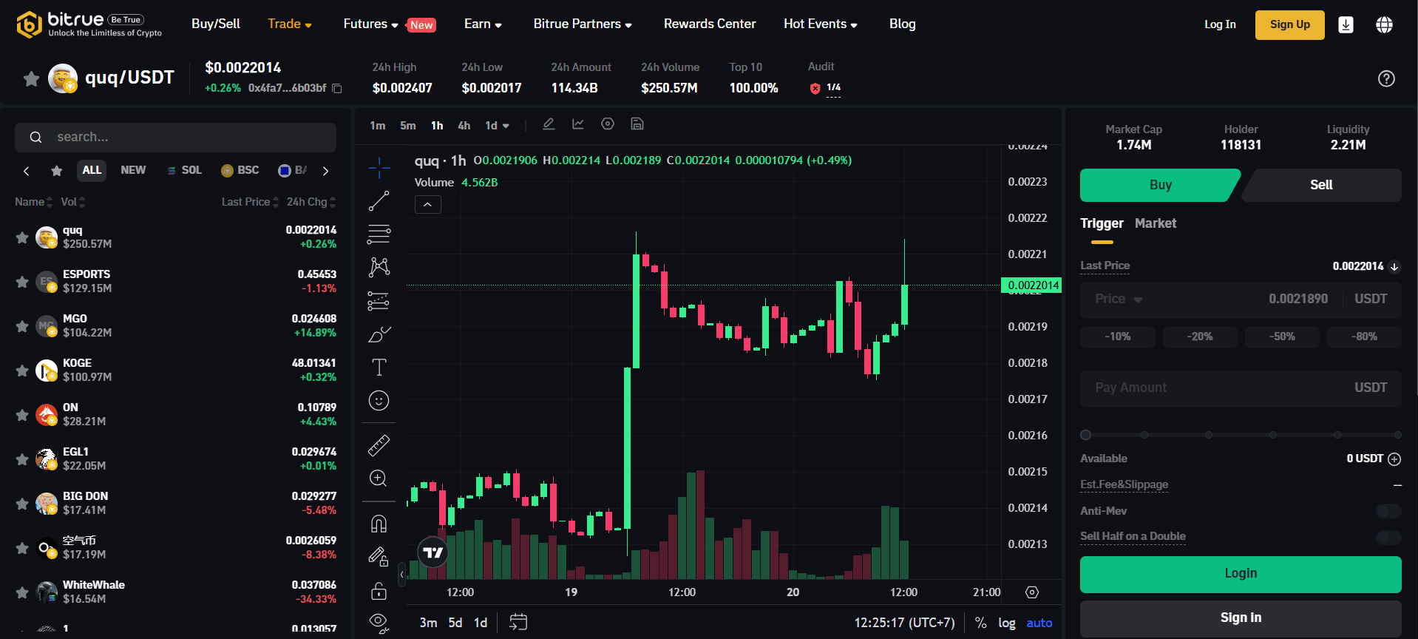Click the TradingView logo on chart

tap(433, 552)
